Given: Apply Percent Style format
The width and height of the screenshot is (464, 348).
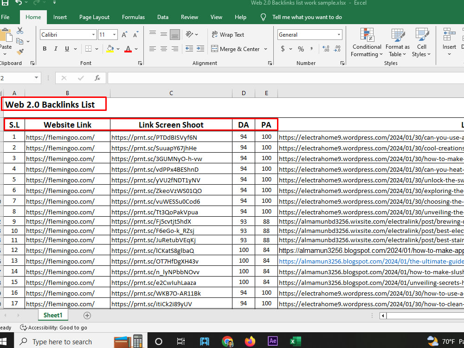Looking at the screenshot, I should [x=301, y=49].
